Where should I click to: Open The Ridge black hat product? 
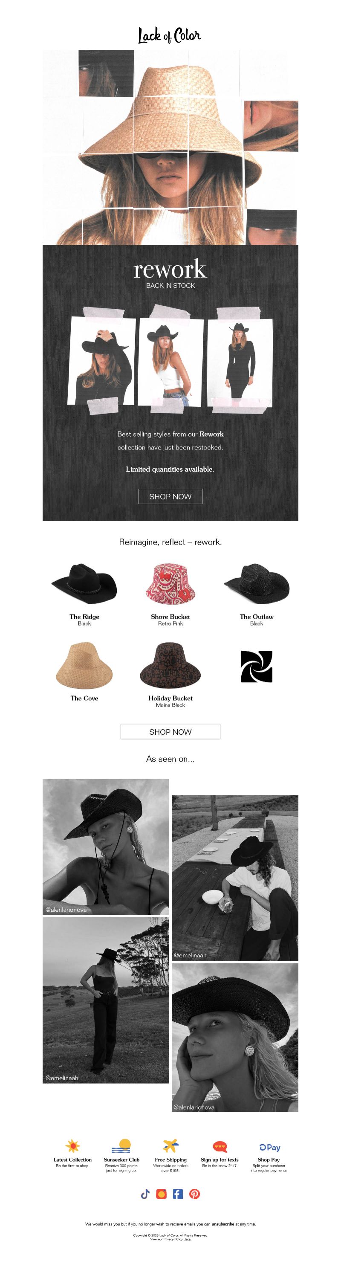[x=84, y=583]
